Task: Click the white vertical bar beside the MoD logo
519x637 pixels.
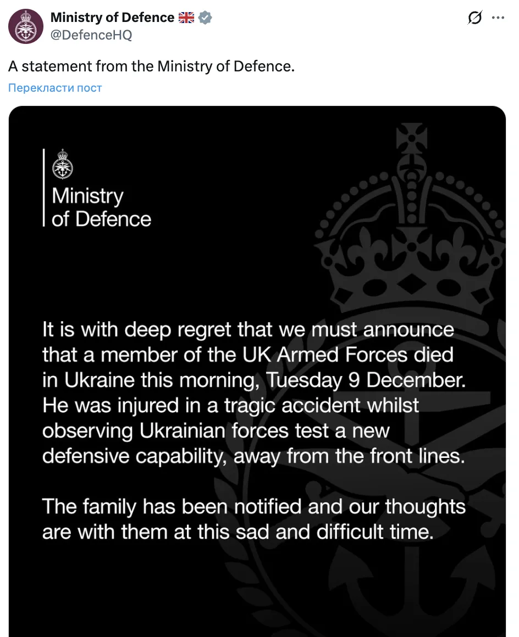Action: (x=44, y=187)
